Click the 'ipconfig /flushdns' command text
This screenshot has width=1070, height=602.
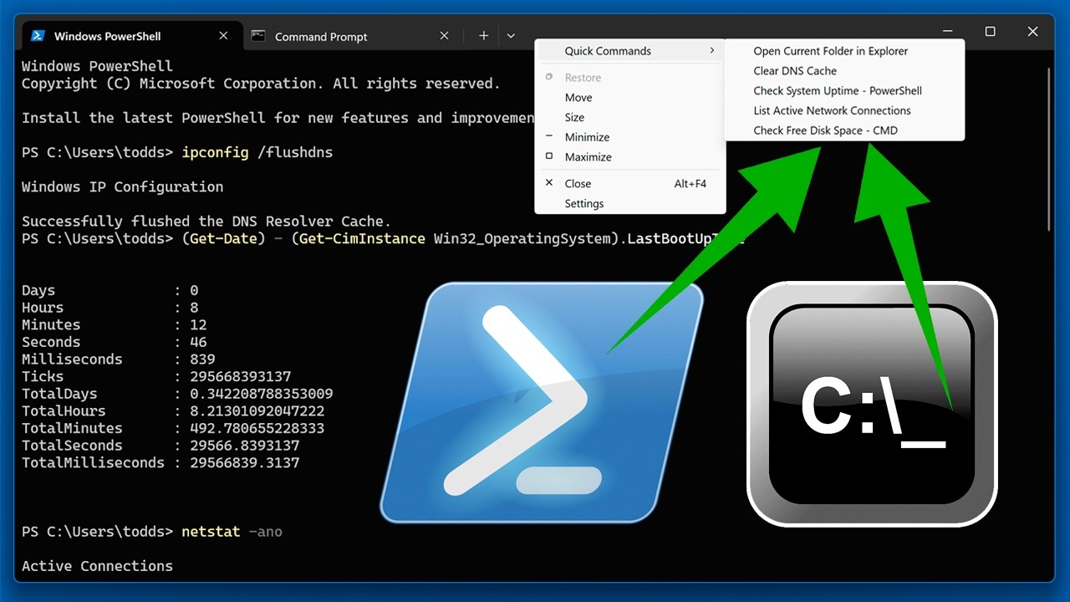[x=257, y=152]
